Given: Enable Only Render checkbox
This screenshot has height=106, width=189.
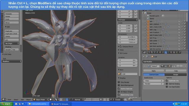Looking at the screenshot, I should pyautogui.click(x=119, y=82).
